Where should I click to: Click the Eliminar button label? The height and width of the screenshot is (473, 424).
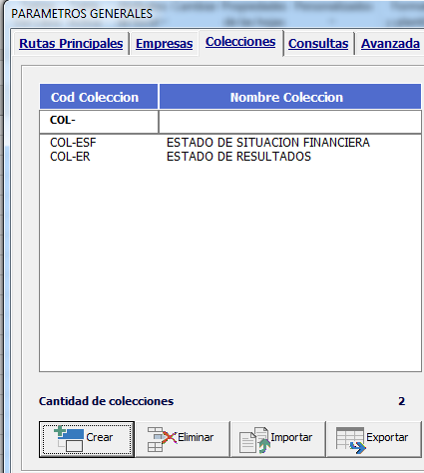[x=196, y=437]
